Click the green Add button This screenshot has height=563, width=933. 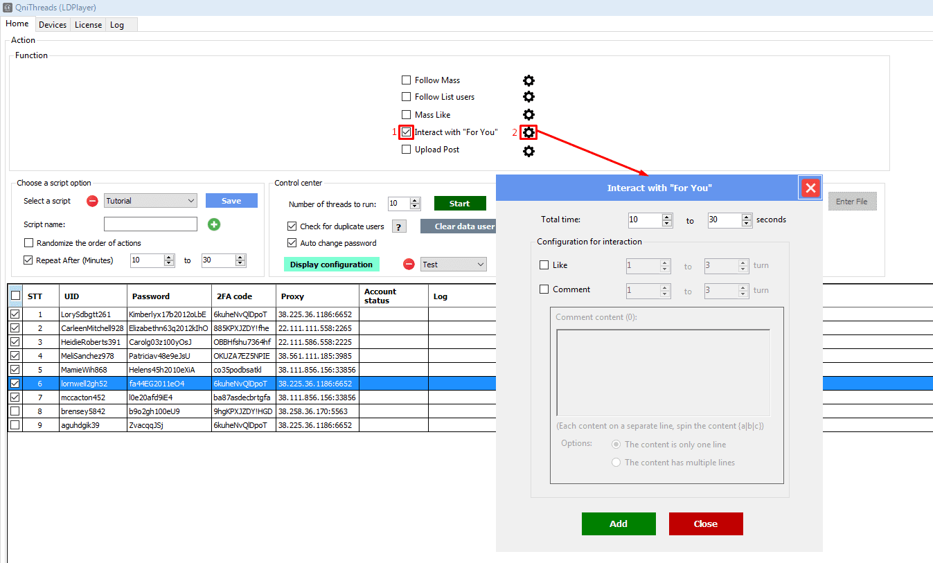click(619, 524)
